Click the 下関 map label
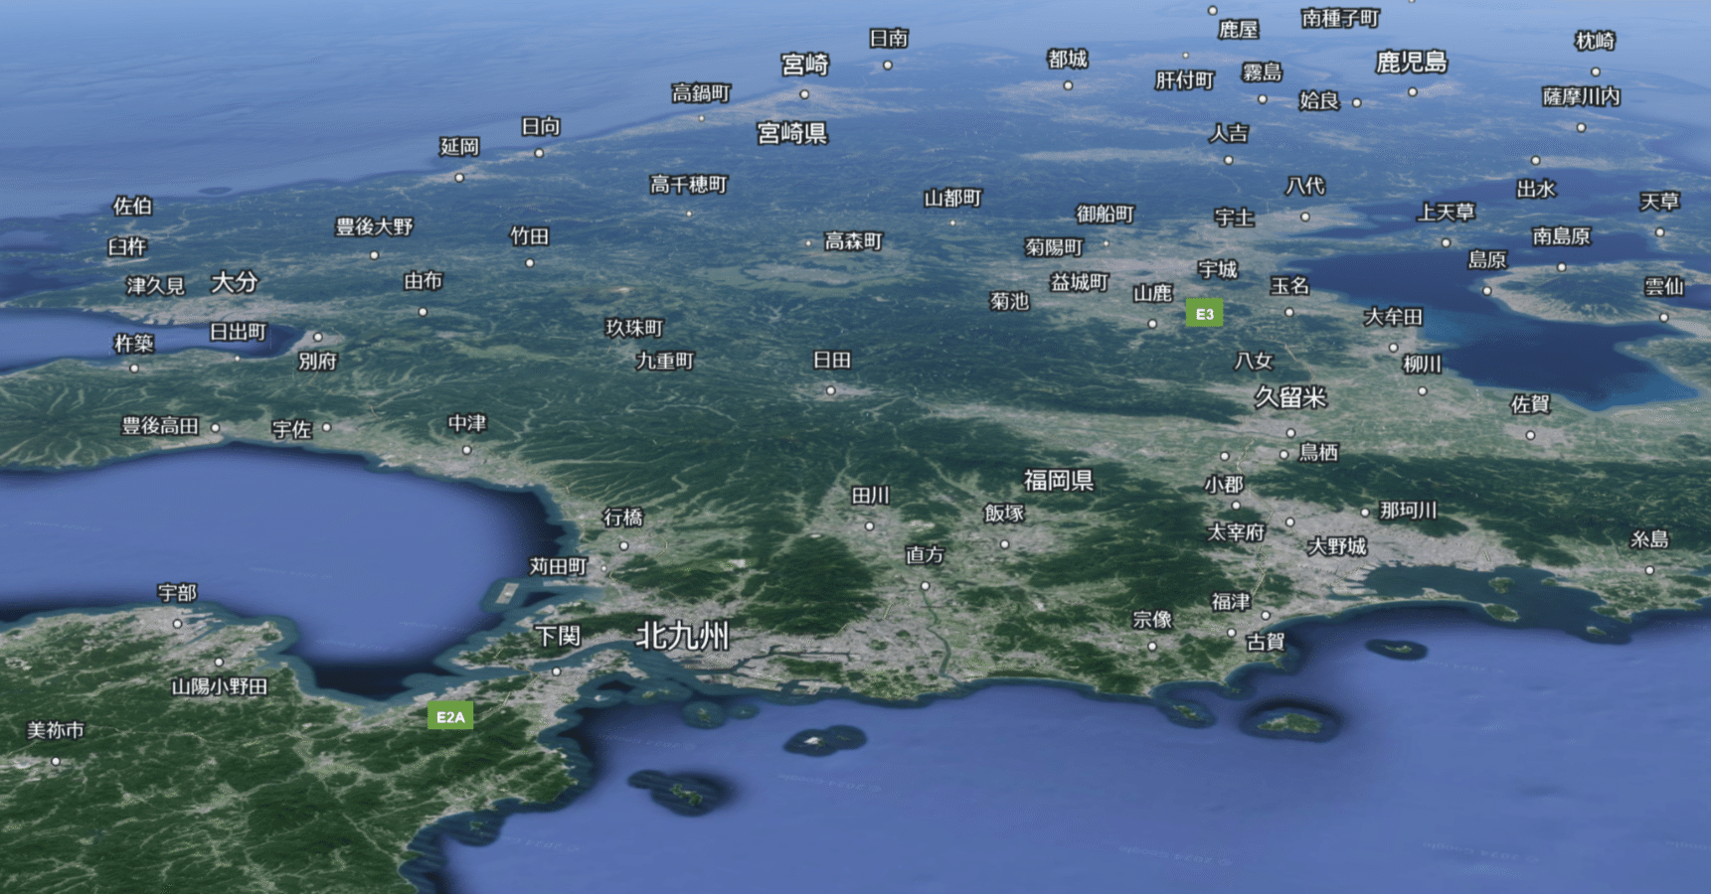Viewport: 1711px width, 894px height. (x=558, y=636)
